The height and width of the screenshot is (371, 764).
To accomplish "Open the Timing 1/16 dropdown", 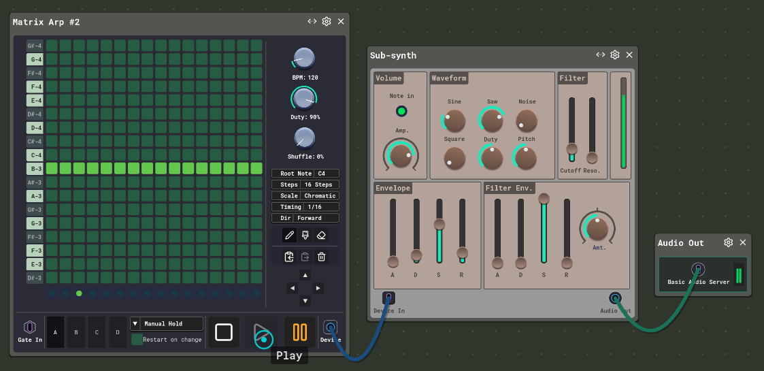I will (305, 207).
